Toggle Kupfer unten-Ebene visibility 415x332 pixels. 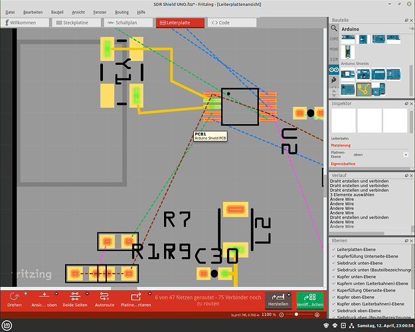pos(334,277)
